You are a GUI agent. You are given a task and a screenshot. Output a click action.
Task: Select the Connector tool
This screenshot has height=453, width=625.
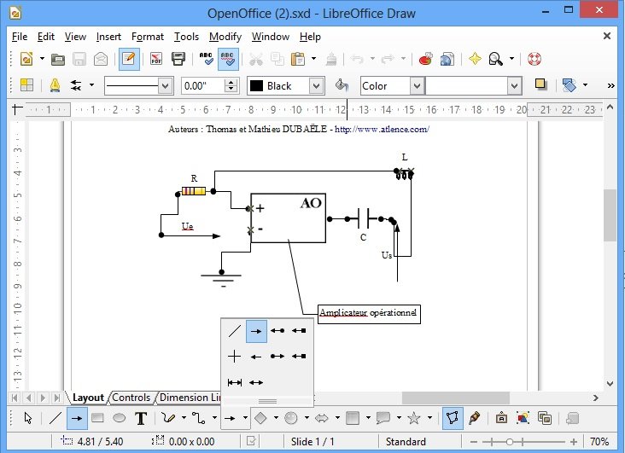(198, 418)
